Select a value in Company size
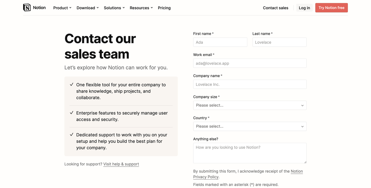The width and height of the screenshot is (371, 188). [x=250, y=105]
